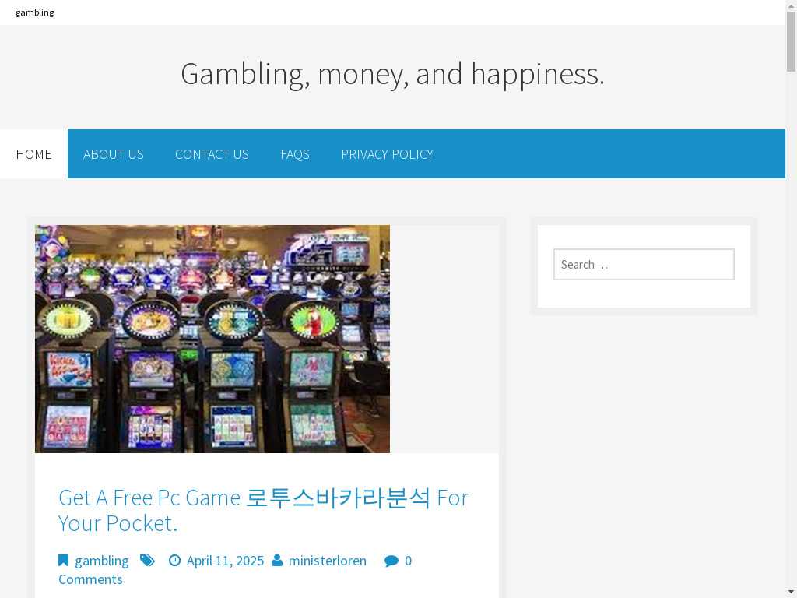
Task: Click the author person icon
Action: [x=277, y=561]
